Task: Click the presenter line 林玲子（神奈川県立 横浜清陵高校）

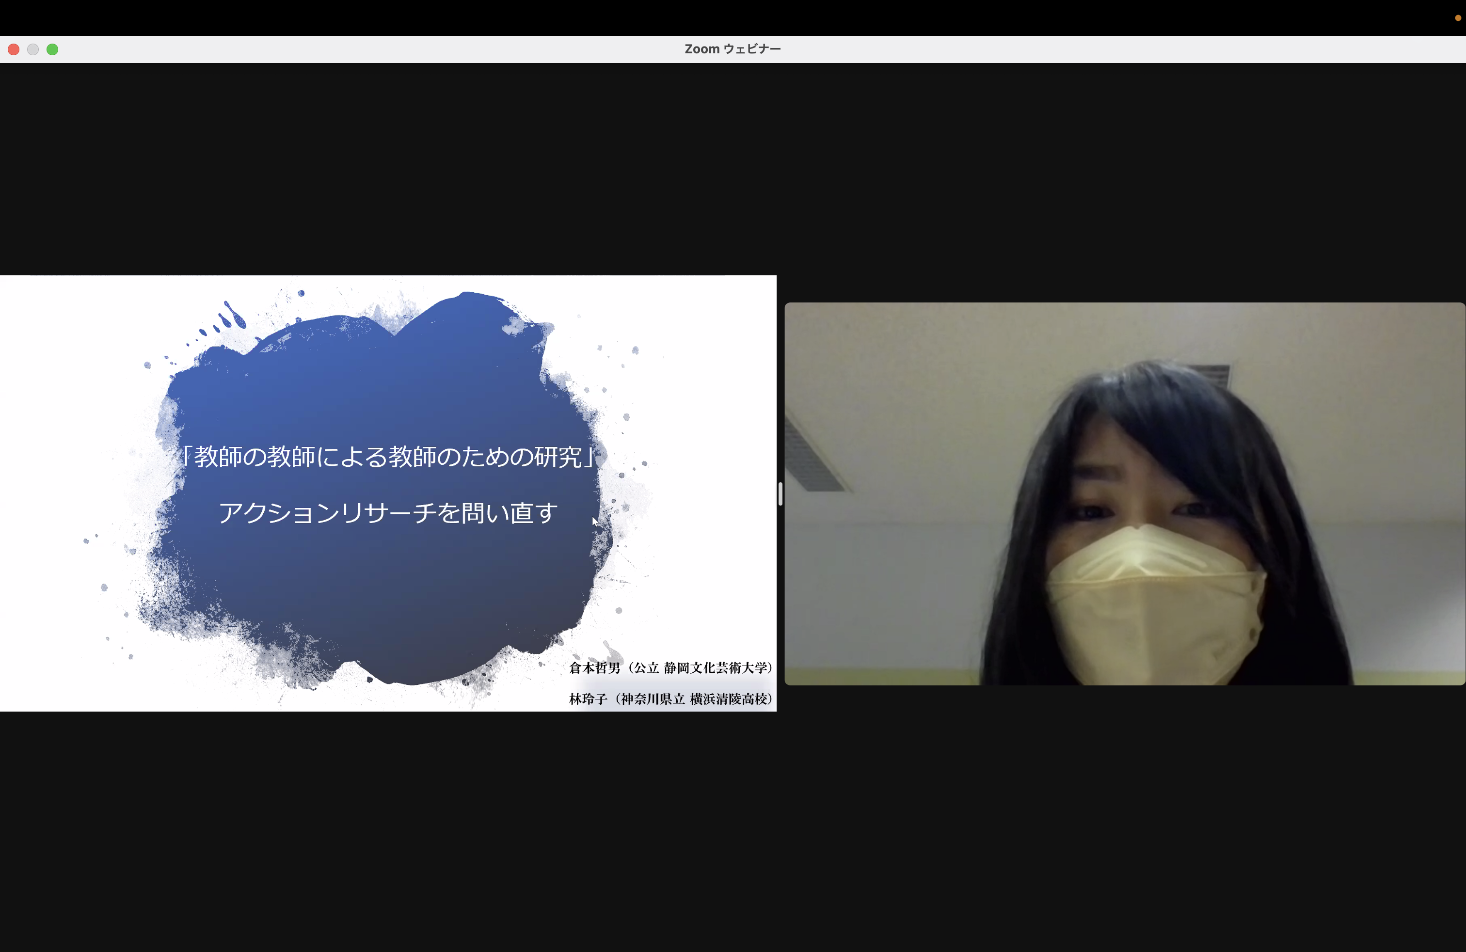Action: [x=671, y=699]
